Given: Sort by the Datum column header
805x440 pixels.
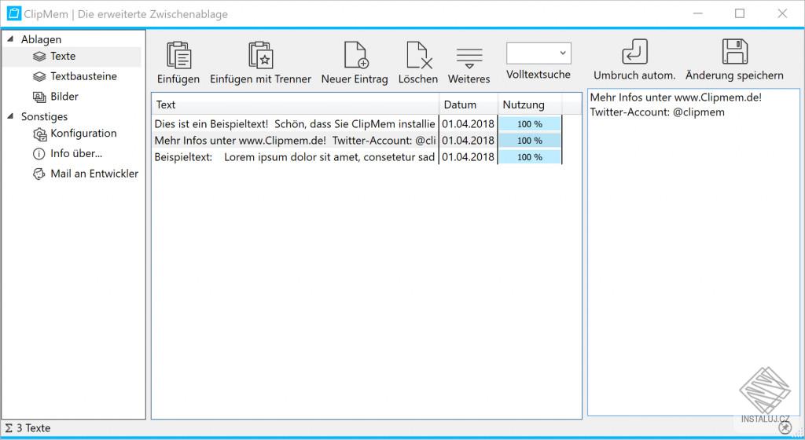Looking at the screenshot, I should click(x=469, y=104).
